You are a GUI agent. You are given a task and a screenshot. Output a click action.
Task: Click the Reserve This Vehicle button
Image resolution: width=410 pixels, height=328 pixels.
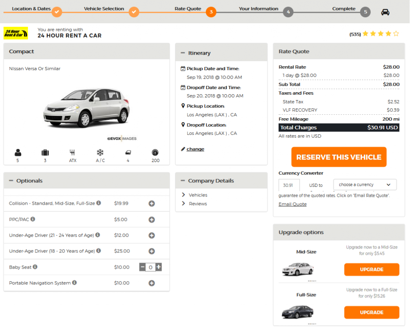tap(339, 157)
